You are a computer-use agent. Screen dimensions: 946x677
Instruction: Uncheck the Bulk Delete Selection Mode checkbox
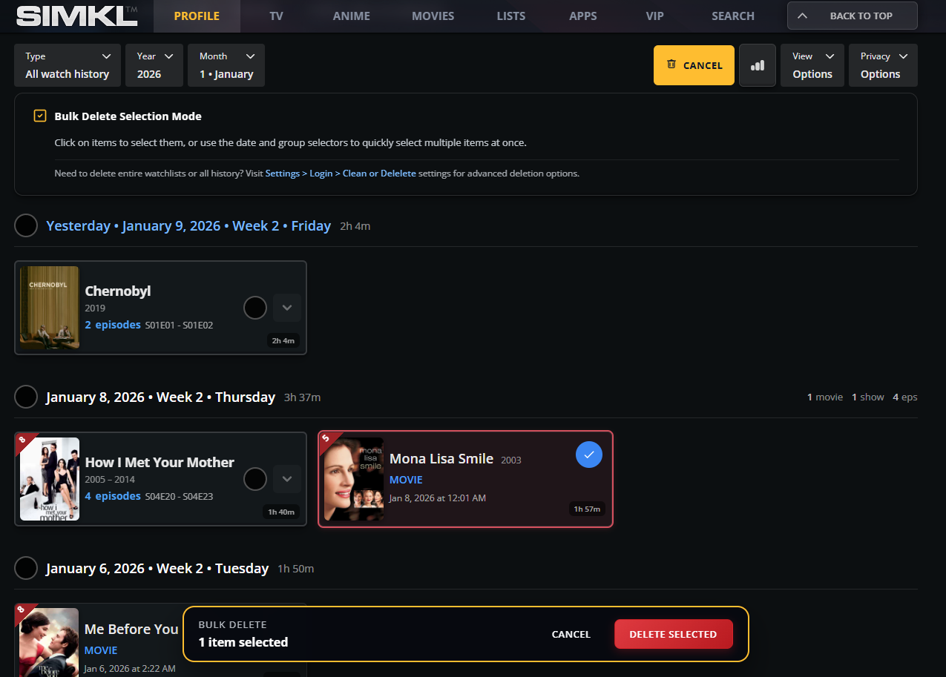point(40,116)
